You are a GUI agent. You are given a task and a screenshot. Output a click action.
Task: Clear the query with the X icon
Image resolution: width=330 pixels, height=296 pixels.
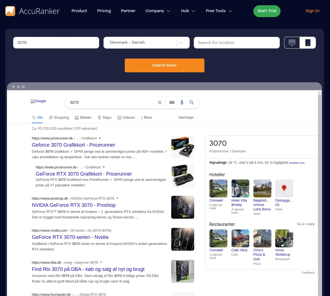(x=160, y=102)
